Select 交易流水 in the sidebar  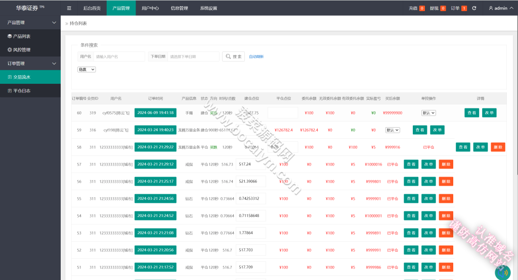click(30, 77)
